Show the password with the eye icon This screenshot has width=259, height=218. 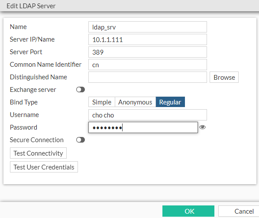click(x=202, y=127)
